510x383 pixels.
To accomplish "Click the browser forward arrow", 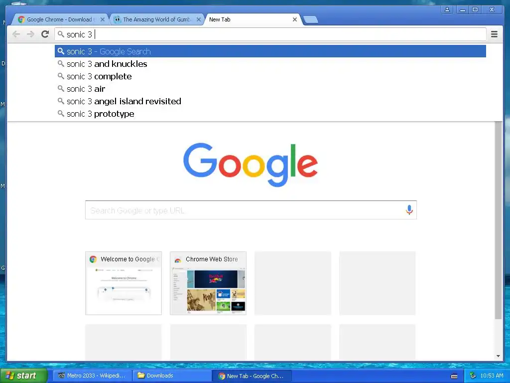I will pyautogui.click(x=30, y=34).
